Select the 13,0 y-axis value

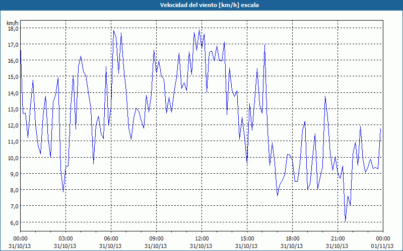click(x=13, y=109)
